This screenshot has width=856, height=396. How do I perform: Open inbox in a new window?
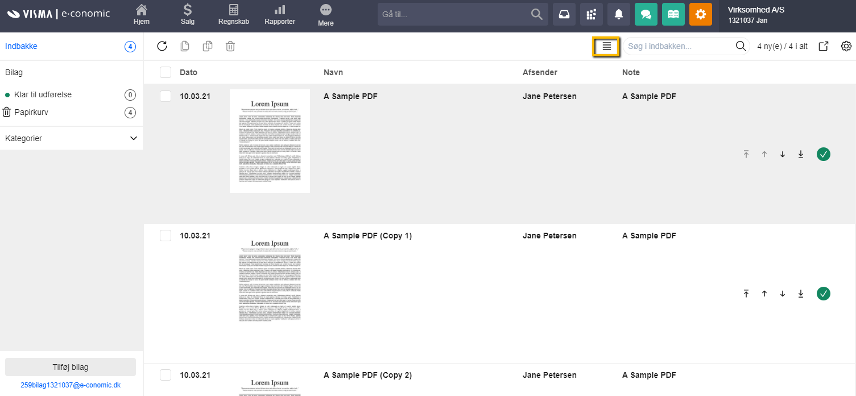tap(824, 47)
